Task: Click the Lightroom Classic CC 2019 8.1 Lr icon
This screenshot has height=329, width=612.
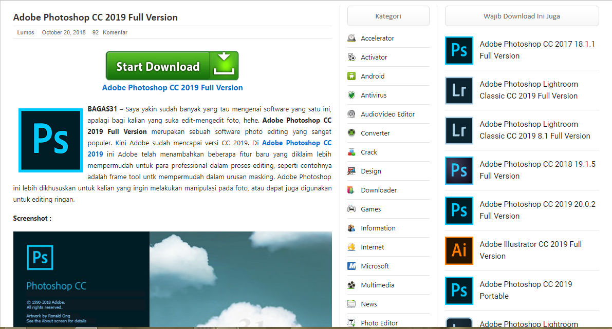Action: [x=459, y=130]
